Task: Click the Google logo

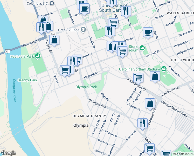Action: pos(9,153)
